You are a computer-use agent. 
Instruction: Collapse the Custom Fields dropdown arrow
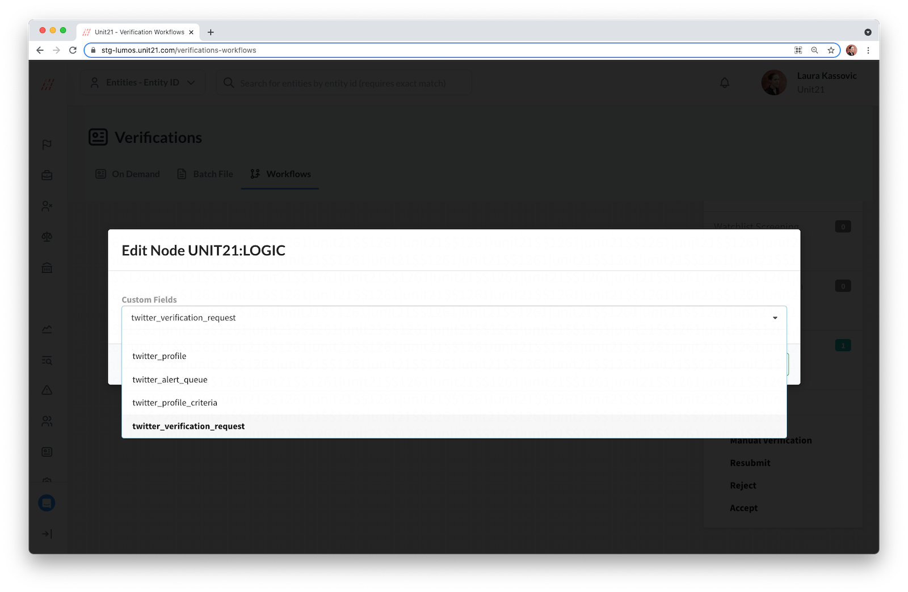[775, 318]
